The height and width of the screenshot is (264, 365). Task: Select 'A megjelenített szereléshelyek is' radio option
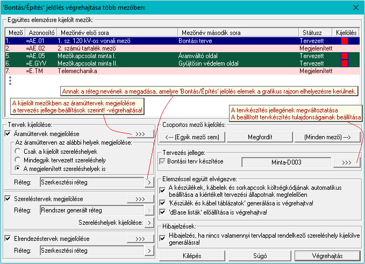tap(18, 168)
